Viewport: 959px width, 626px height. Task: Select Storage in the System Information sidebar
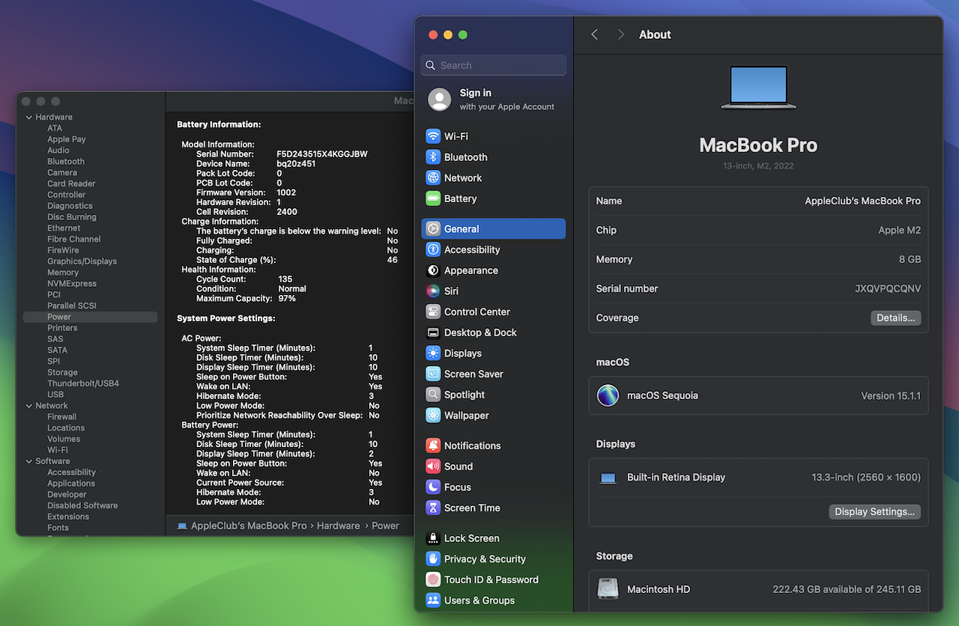[x=62, y=373]
